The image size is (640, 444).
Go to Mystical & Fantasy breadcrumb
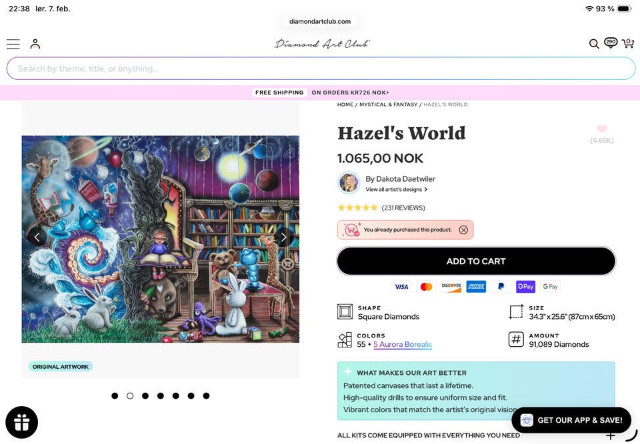pyautogui.click(x=388, y=105)
